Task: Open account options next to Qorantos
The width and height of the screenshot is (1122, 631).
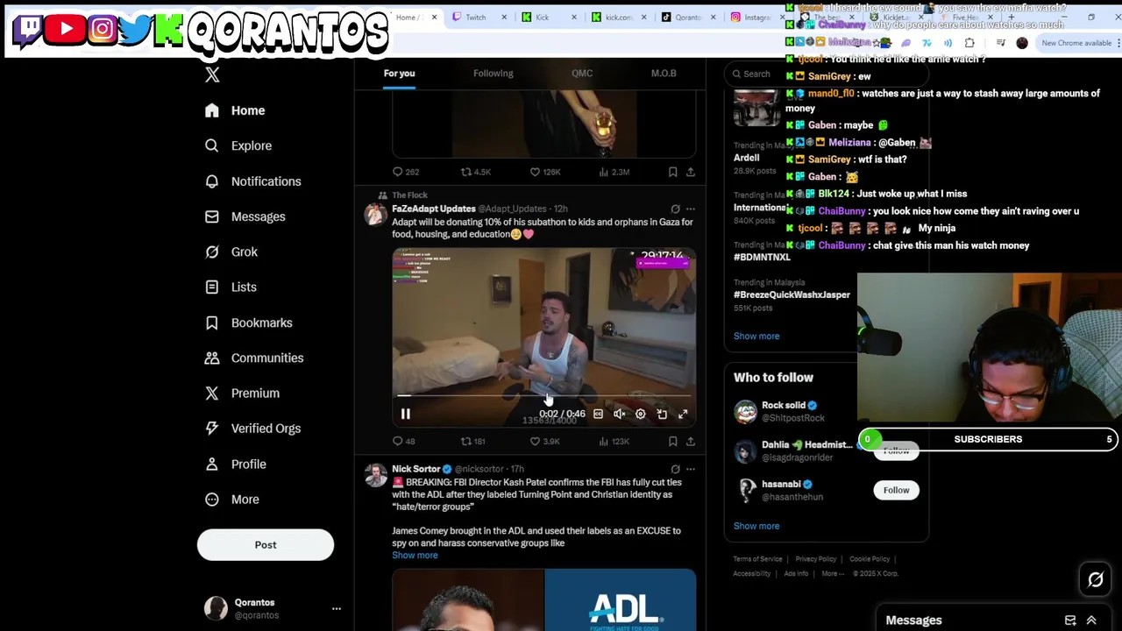Action: point(336,608)
